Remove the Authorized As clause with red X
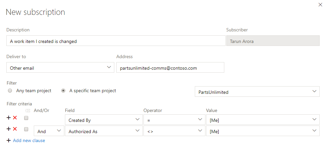Screen dimensions: 327x146 click(x=15, y=129)
